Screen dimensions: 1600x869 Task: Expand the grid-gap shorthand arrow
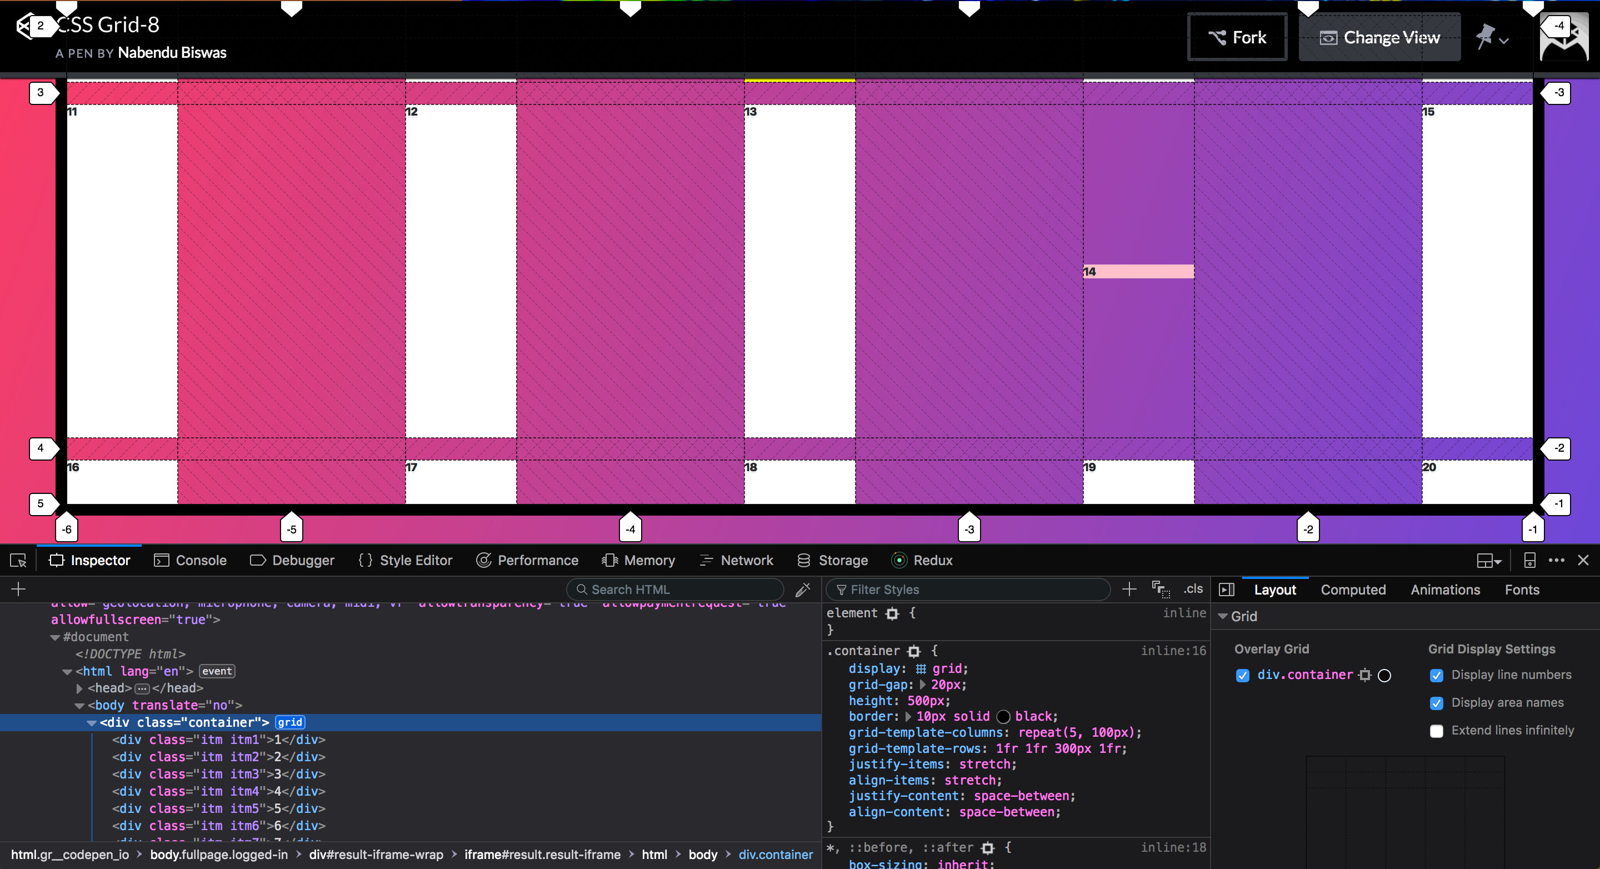(x=922, y=685)
